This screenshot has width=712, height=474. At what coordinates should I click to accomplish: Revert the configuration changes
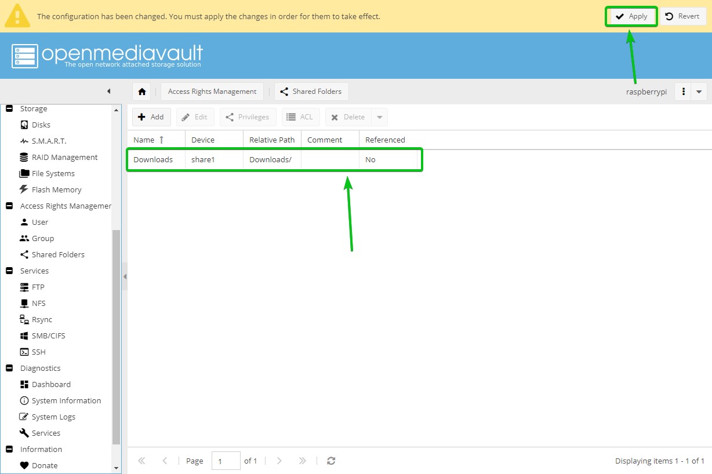(x=683, y=16)
